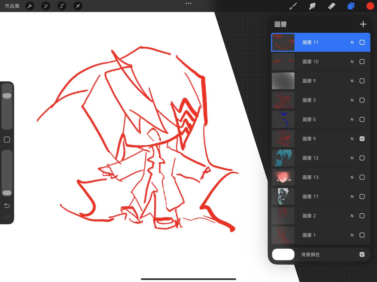Screen dimensions: 377x282
Task: Select the Smudge finger tool
Action: click(x=312, y=6)
